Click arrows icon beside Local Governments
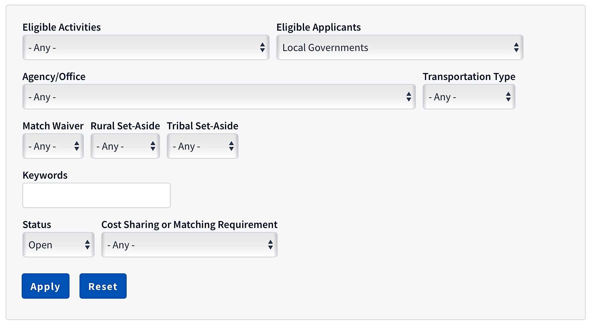Image resolution: width=590 pixels, height=324 pixels. point(516,48)
